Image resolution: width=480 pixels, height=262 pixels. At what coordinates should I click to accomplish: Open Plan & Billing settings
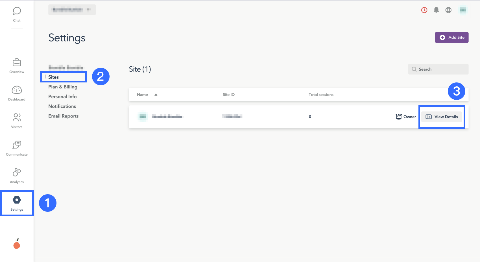63,87
